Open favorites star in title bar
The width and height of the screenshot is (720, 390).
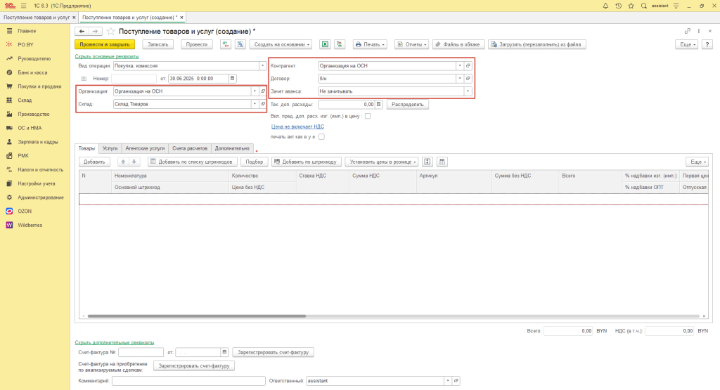pos(631,6)
